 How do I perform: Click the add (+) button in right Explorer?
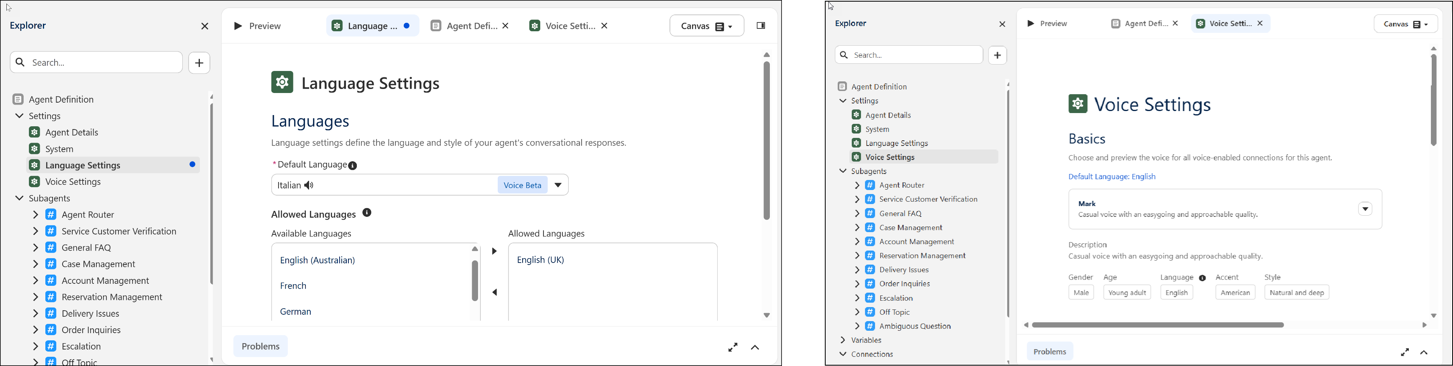[x=997, y=55]
